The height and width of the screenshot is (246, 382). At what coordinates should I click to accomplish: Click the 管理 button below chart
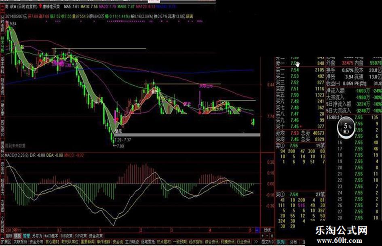coord(26,236)
